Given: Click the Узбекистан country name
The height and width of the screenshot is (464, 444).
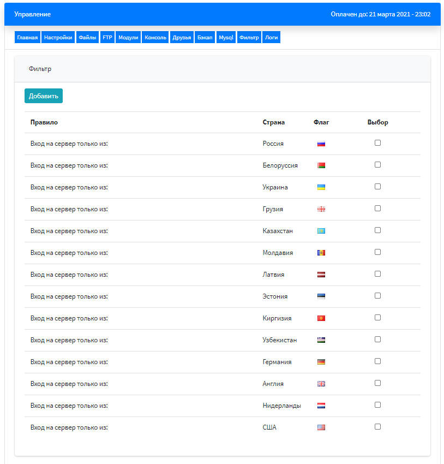Looking at the screenshot, I should [280, 340].
